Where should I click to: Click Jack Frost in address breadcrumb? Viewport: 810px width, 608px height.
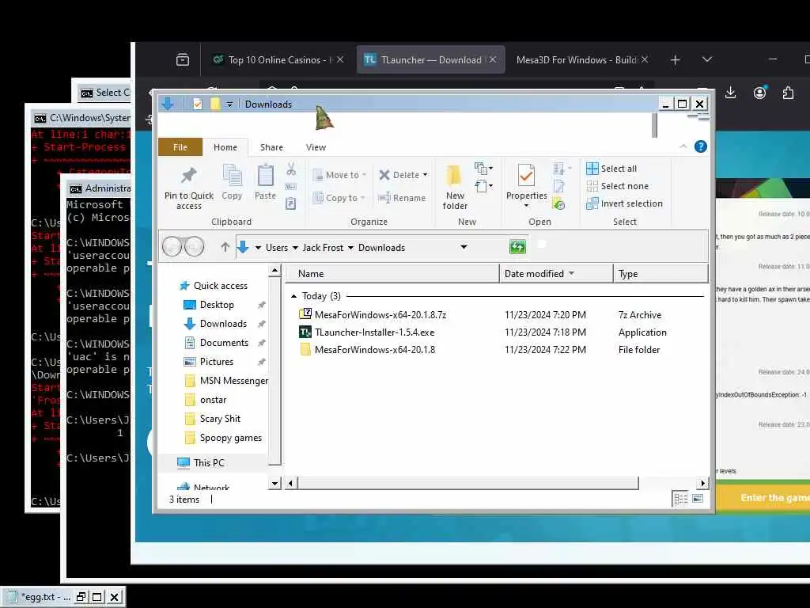[x=323, y=248]
